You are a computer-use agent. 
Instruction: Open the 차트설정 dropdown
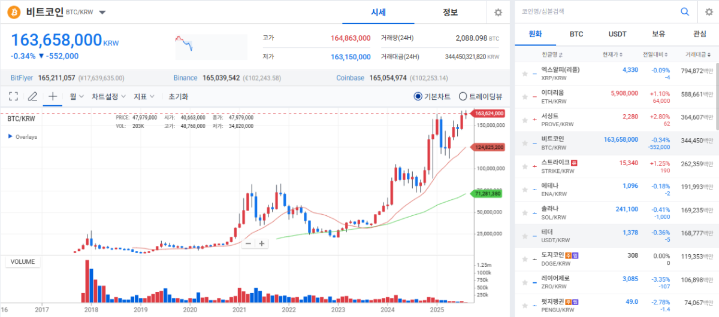click(x=108, y=96)
